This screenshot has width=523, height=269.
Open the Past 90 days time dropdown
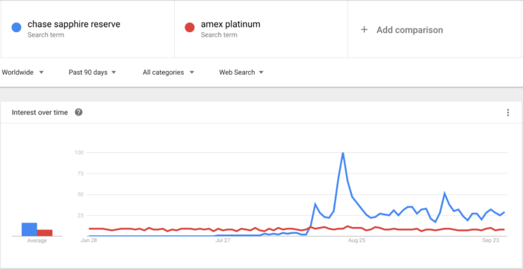click(x=93, y=72)
